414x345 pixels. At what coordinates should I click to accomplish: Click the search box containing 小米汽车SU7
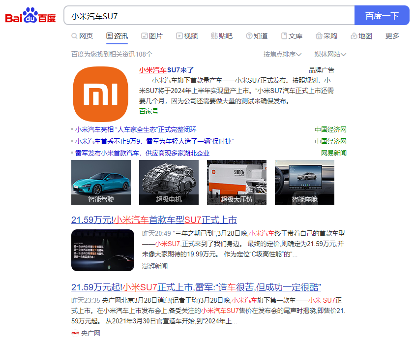coord(209,16)
